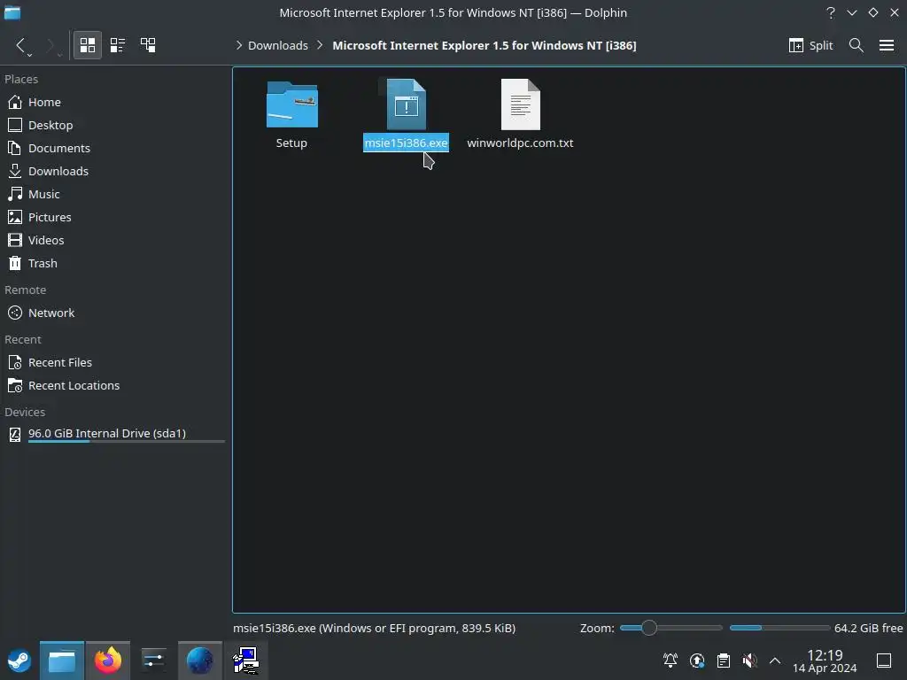Click the window help question mark
The image size is (907, 680).
point(831,12)
